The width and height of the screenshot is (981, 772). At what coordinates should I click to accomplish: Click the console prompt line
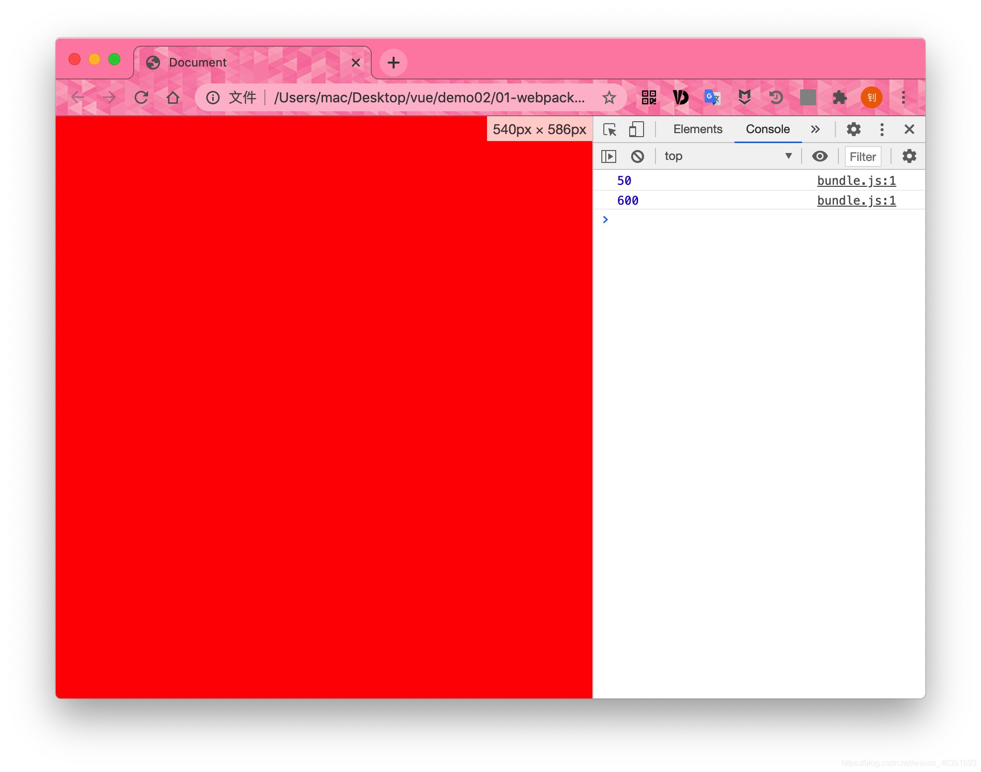pos(759,220)
